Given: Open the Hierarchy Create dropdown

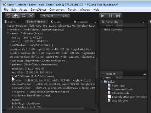Looking at the screenshot, I should [x=108, y=25].
